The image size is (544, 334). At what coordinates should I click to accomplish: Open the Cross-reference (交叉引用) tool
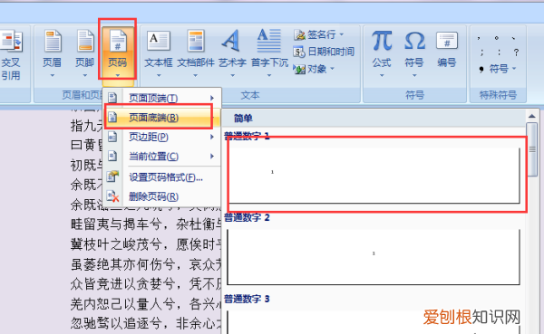tap(12, 55)
